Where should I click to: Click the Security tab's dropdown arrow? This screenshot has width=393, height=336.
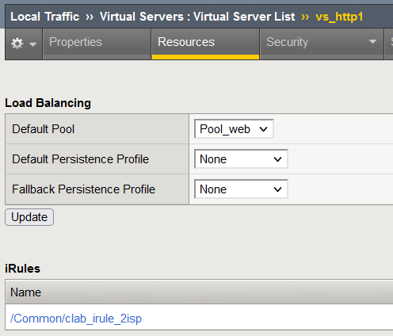(x=372, y=42)
